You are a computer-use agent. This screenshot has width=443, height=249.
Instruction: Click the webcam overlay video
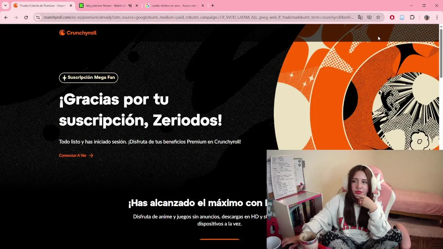click(x=355, y=200)
